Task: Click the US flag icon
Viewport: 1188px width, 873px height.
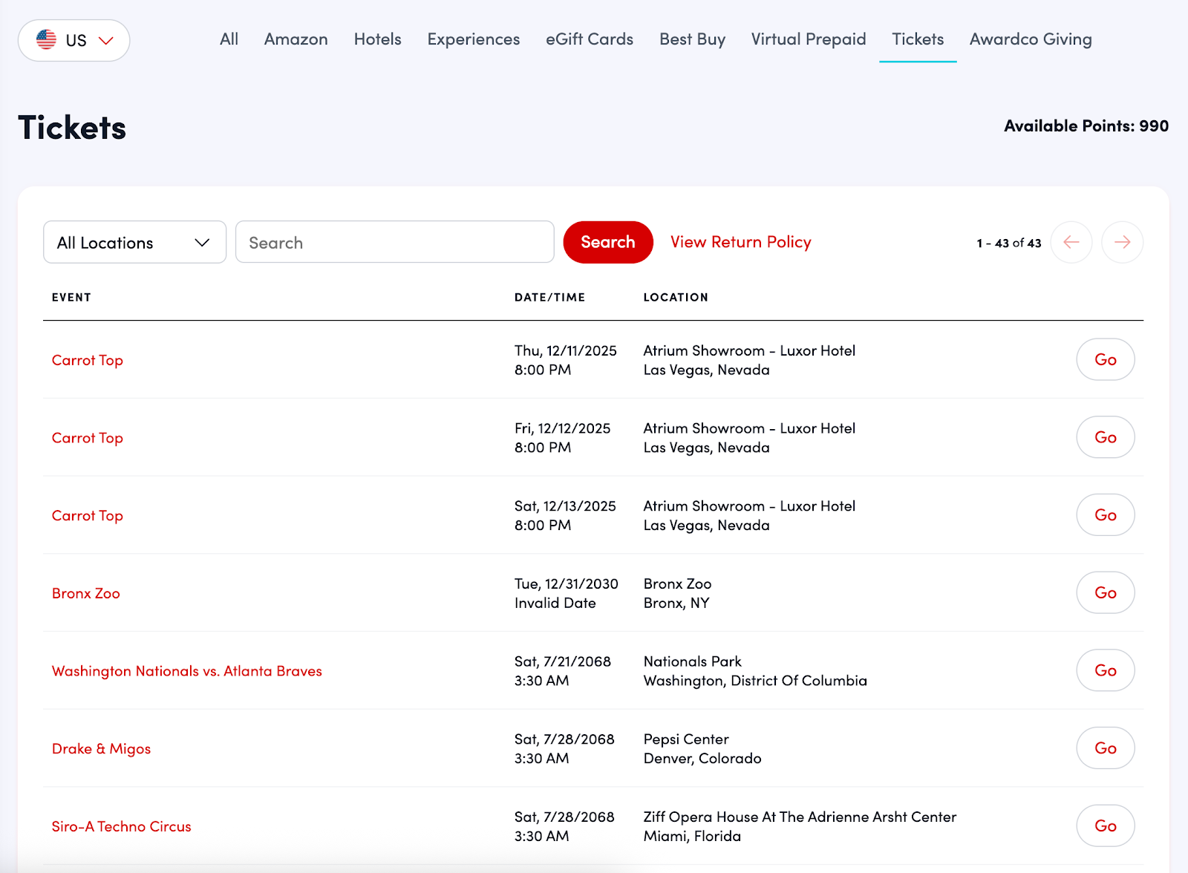Action: 46,40
